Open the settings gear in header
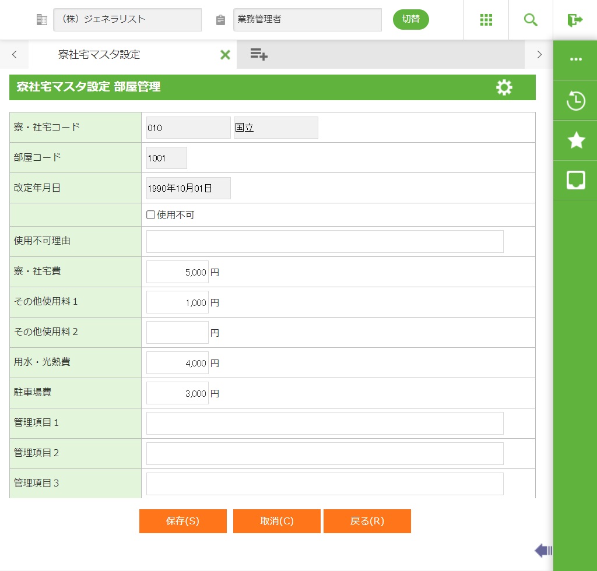The width and height of the screenshot is (597, 571). (504, 87)
